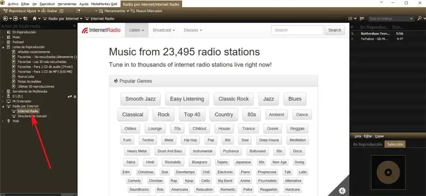
Task: Open the MediaMonkey Gold menu
Action: pos(105,4)
